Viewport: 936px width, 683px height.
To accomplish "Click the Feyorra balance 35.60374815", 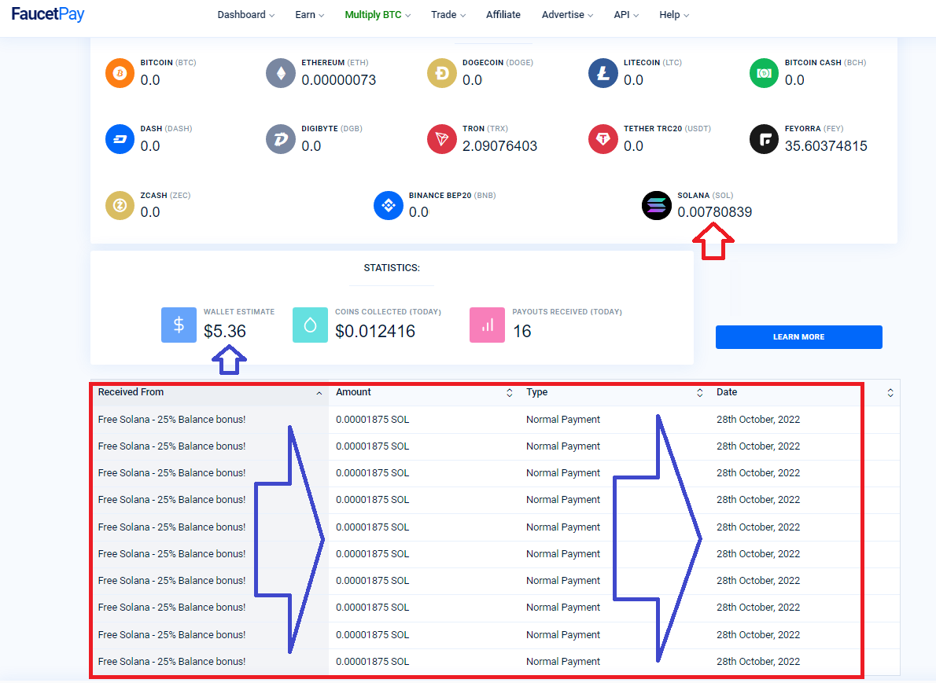I will coord(826,146).
